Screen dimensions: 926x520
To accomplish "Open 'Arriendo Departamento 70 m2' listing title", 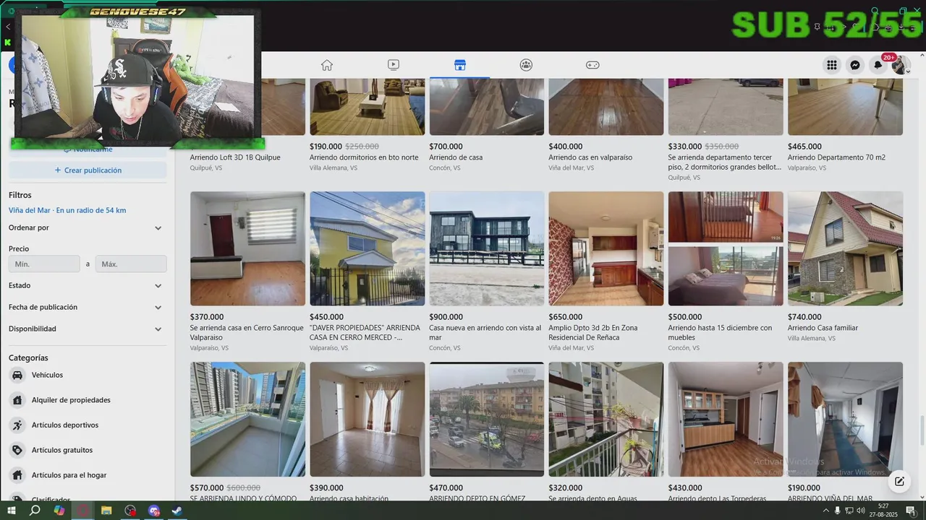I will click(x=836, y=157).
